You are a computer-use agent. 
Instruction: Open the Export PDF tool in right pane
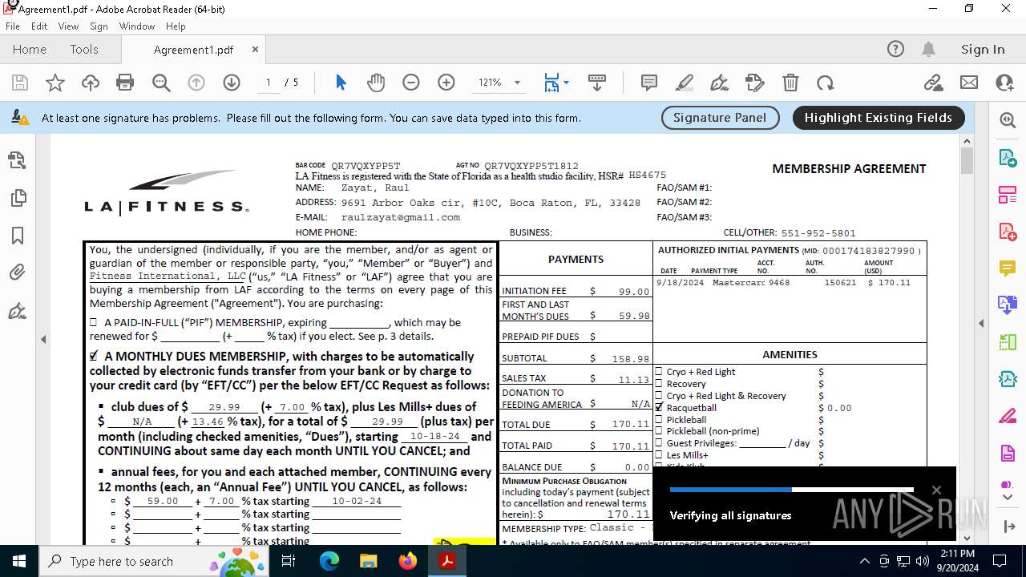click(1008, 158)
